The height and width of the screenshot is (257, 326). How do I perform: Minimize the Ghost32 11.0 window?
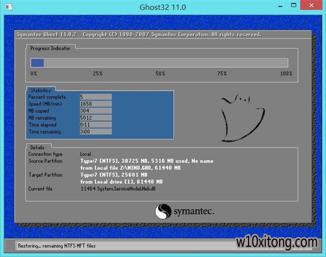tap(280, 6)
